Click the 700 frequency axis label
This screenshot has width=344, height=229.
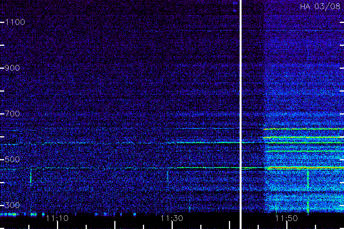(x=12, y=114)
